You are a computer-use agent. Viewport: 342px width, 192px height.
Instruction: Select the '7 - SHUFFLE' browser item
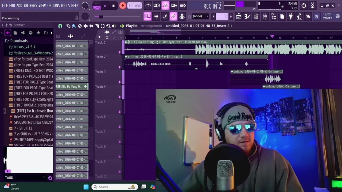click(23, 128)
